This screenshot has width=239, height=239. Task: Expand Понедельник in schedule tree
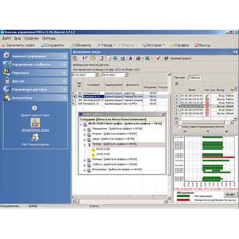(84, 130)
